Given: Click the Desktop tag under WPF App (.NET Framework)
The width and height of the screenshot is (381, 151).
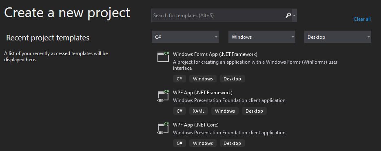Looking at the screenshot, I should (x=254, y=111).
